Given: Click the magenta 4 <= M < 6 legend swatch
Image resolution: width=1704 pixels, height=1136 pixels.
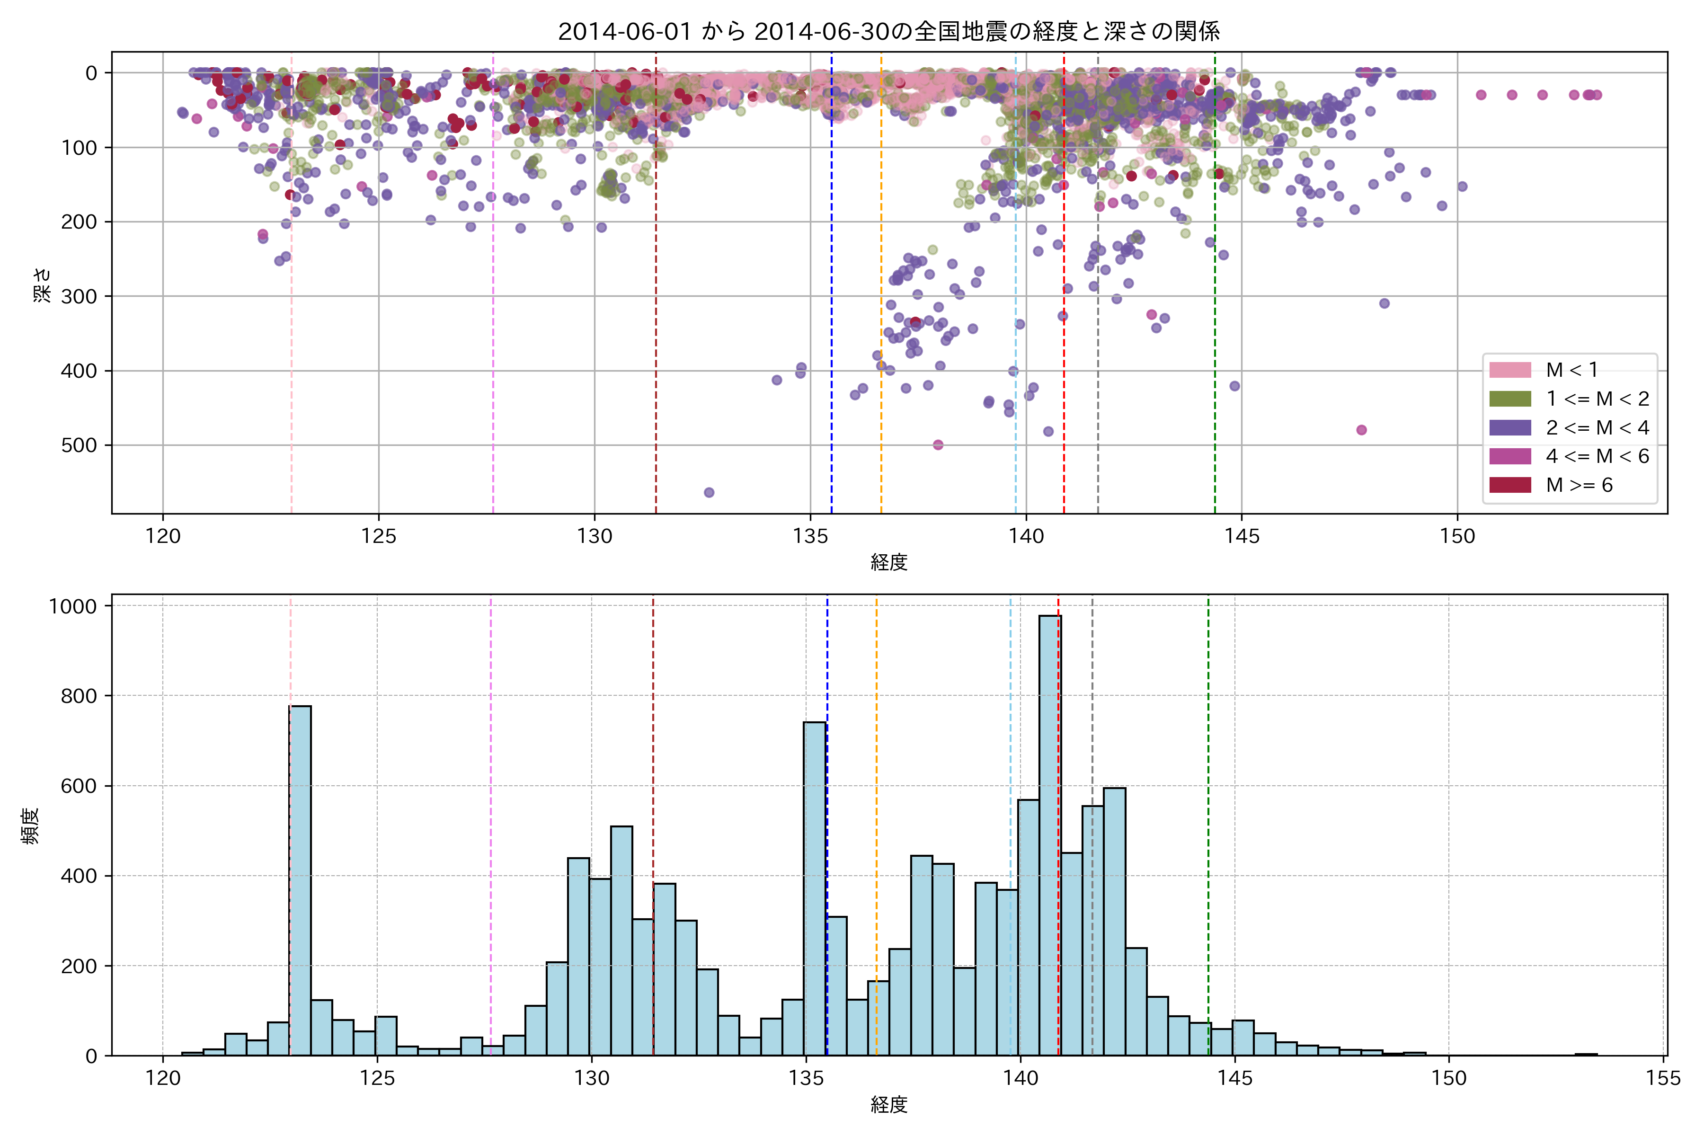Looking at the screenshot, I should pyautogui.click(x=1510, y=456).
